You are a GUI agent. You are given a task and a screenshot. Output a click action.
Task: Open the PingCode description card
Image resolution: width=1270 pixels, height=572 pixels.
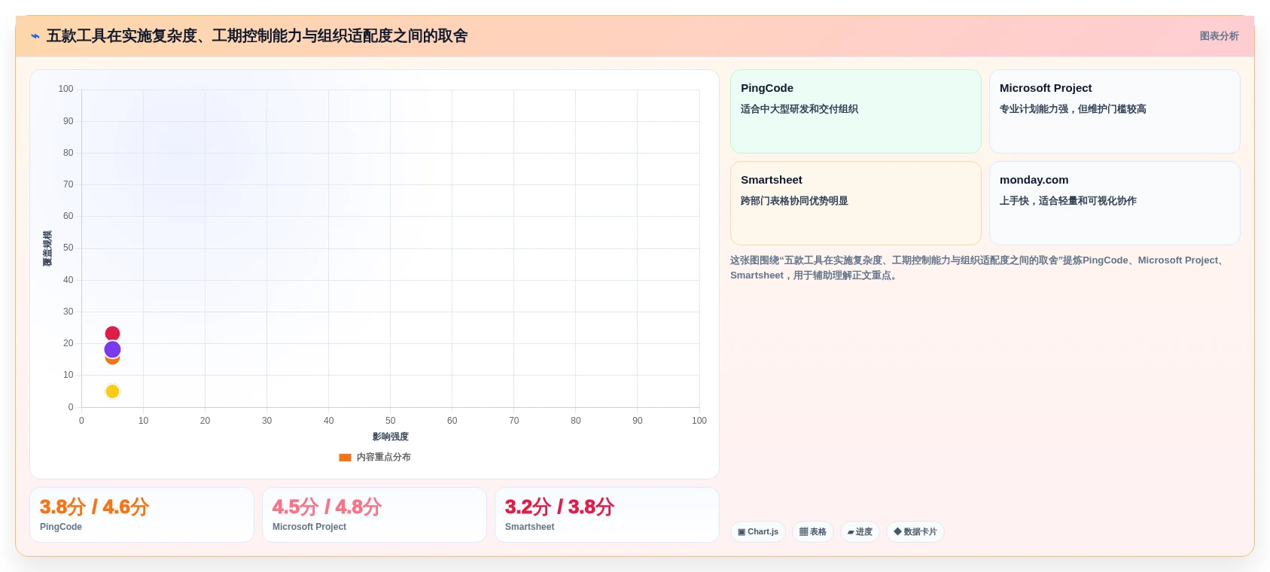pyautogui.click(x=856, y=111)
